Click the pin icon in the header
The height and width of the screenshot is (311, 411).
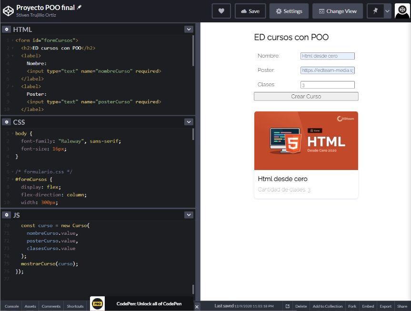[375, 10]
